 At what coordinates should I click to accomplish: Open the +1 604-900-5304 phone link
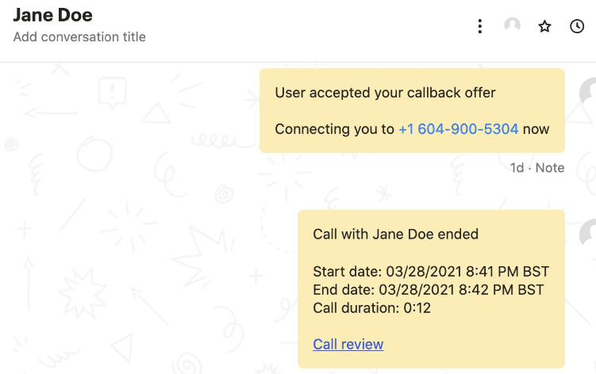coord(458,129)
